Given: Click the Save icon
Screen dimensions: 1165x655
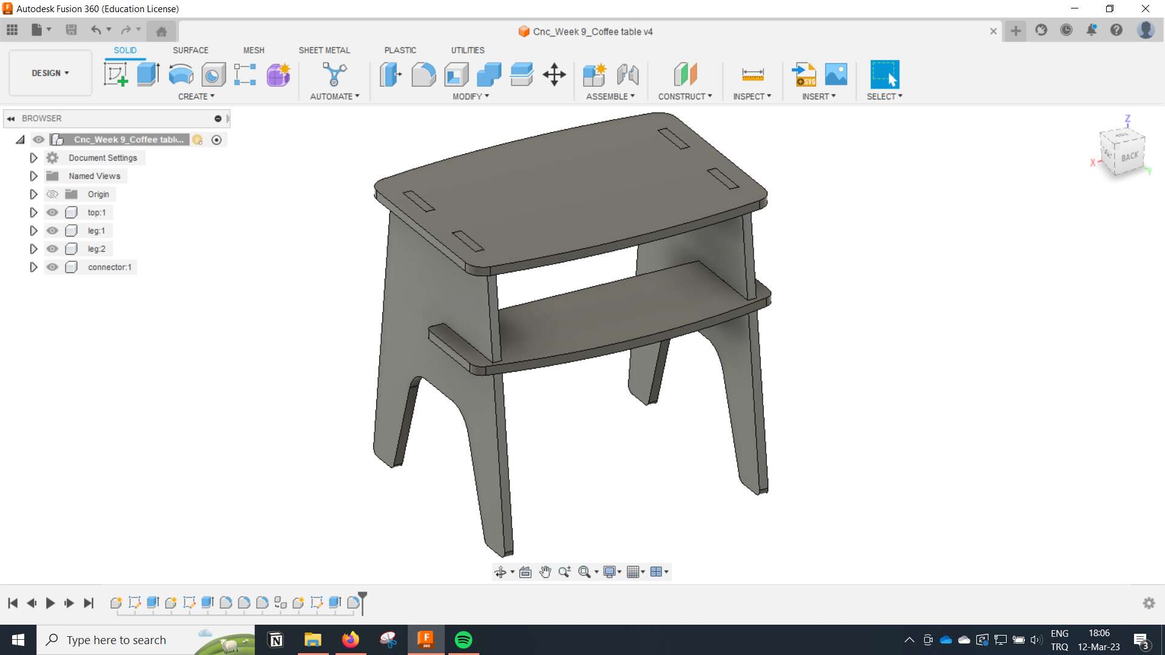Looking at the screenshot, I should tap(71, 30).
